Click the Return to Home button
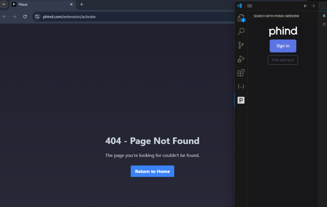 coord(152,171)
